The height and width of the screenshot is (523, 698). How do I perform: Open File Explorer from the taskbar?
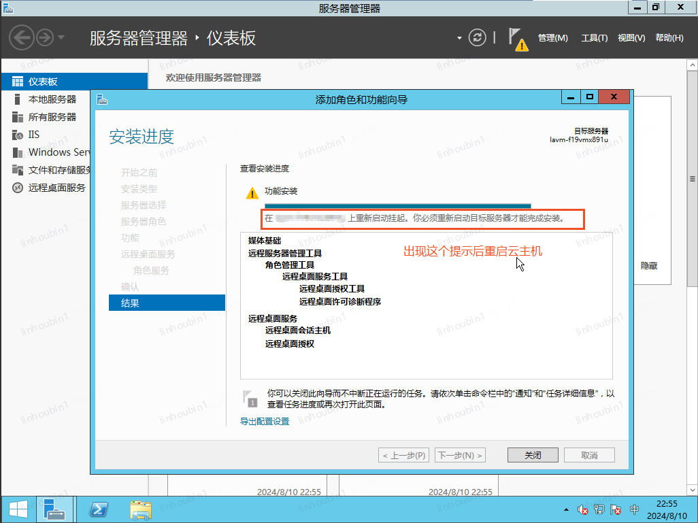141,509
